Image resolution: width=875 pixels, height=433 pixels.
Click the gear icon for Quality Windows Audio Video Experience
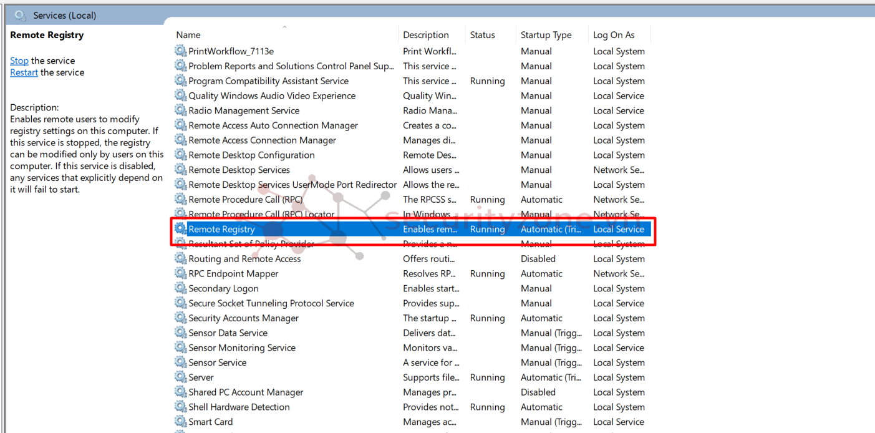[181, 95]
